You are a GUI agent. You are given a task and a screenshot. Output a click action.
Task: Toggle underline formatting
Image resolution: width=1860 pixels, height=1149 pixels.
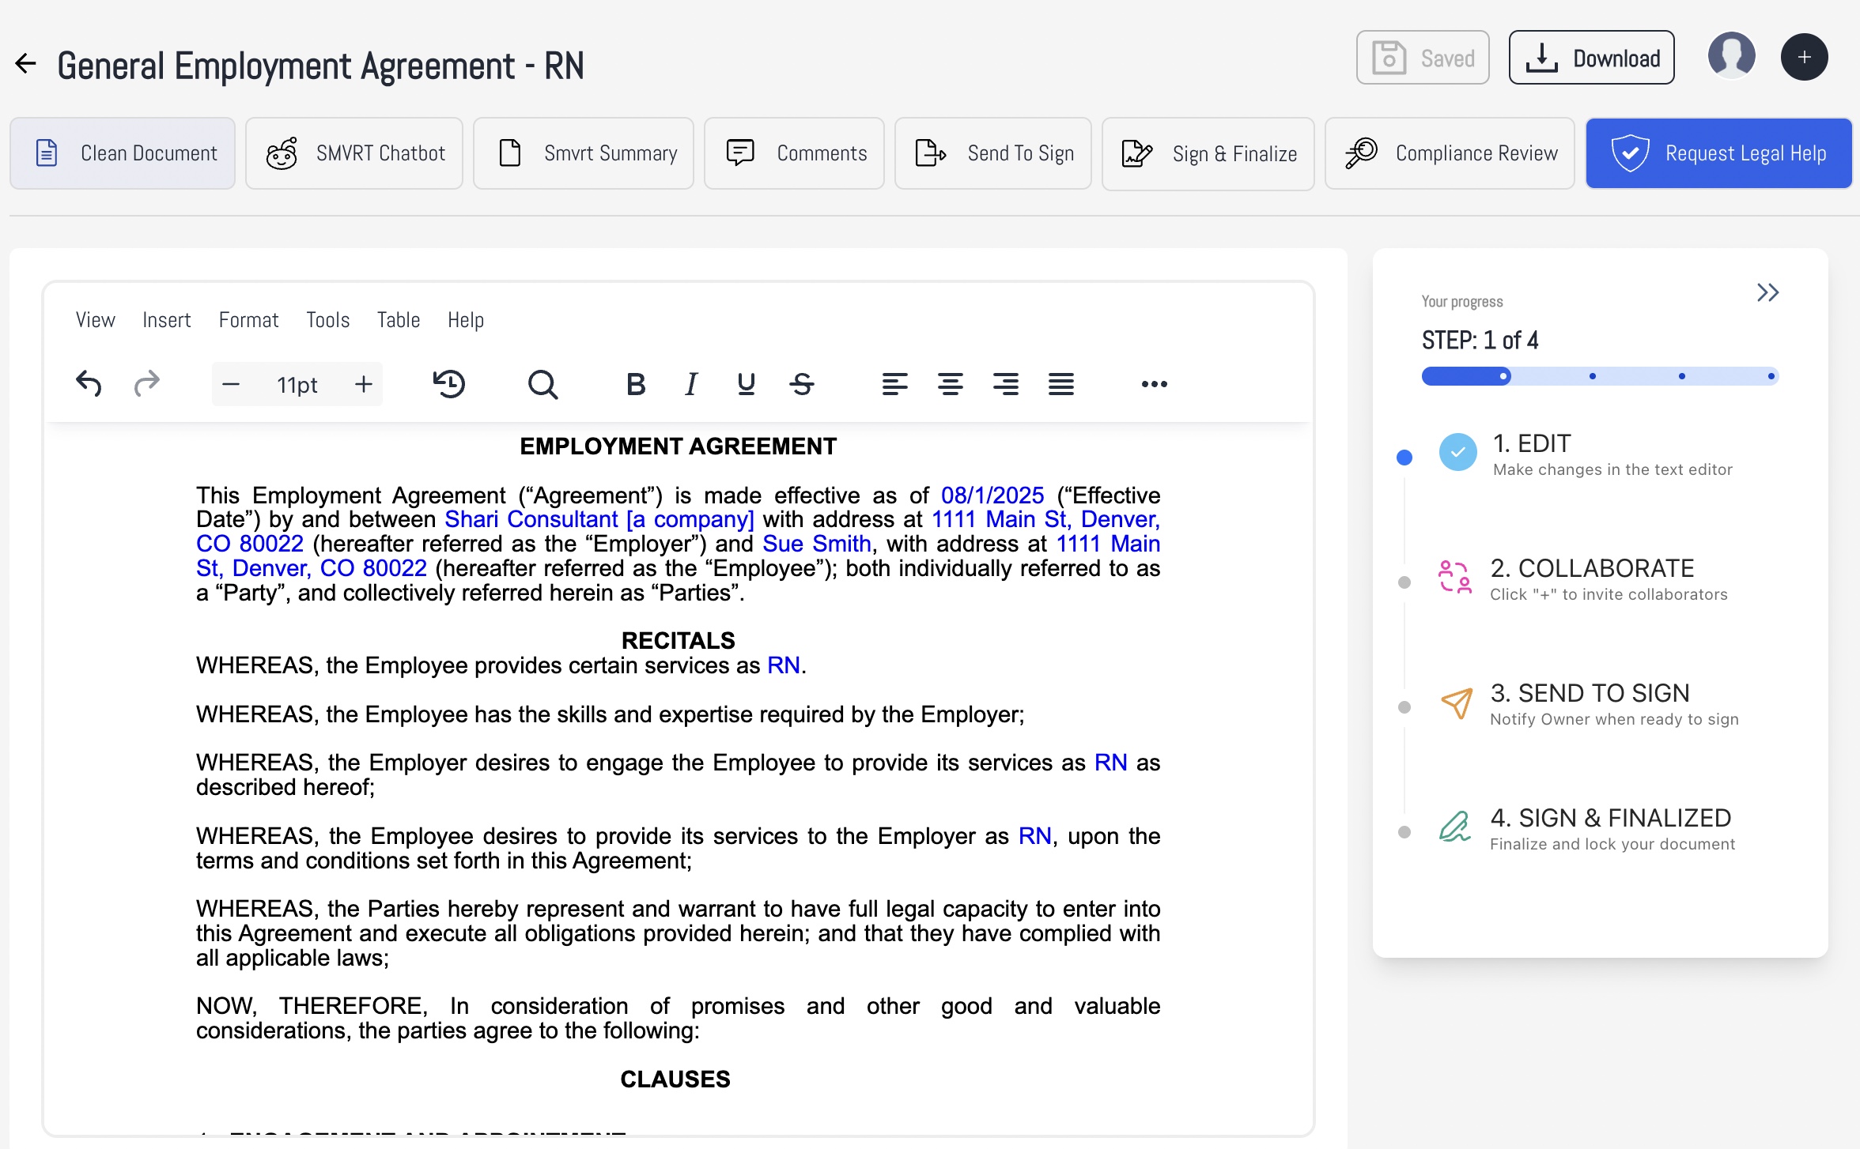point(746,384)
